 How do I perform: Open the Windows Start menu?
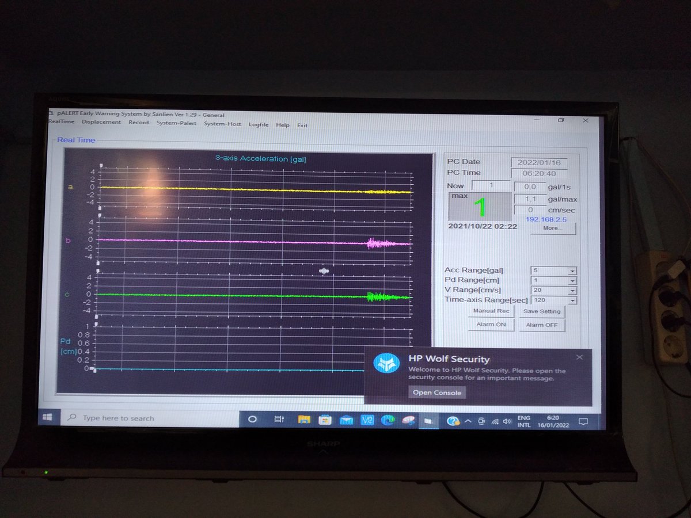pyautogui.click(x=48, y=417)
